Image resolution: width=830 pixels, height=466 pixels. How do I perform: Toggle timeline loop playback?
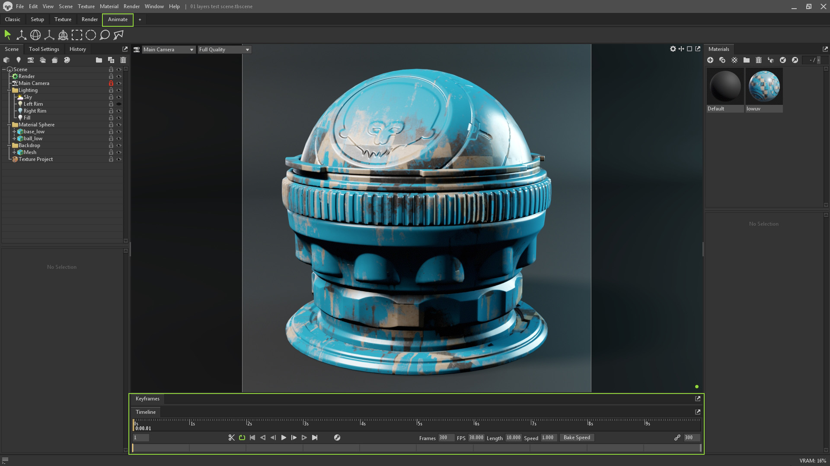pyautogui.click(x=242, y=437)
